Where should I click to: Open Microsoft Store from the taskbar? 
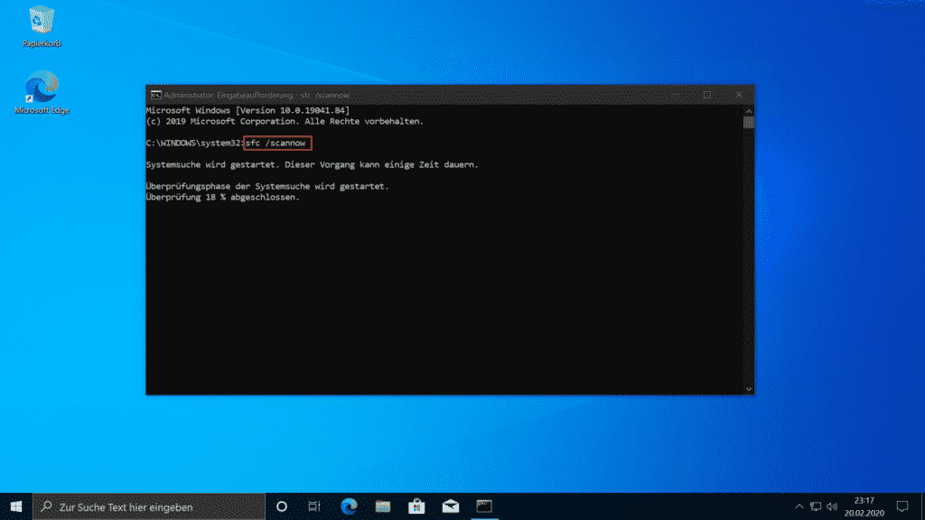[x=416, y=506]
